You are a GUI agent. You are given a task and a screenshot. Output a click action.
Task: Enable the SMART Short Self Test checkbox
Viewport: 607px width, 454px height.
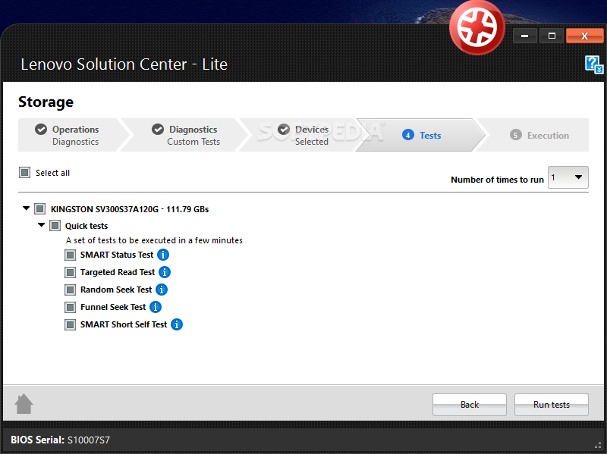(70, 324)
